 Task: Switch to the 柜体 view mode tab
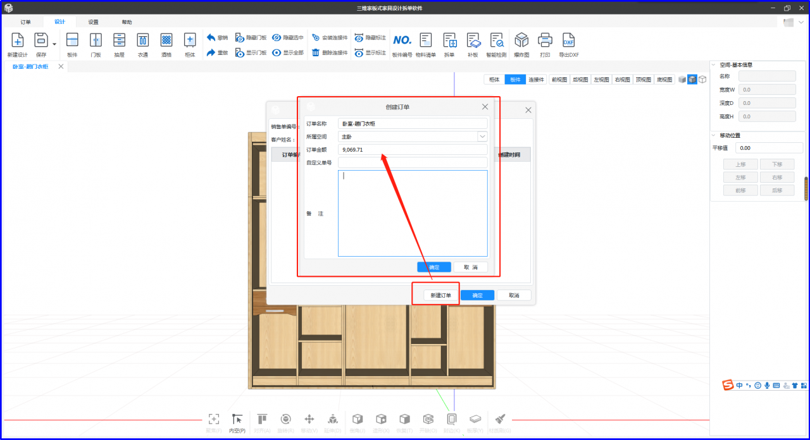coord(494,80)
